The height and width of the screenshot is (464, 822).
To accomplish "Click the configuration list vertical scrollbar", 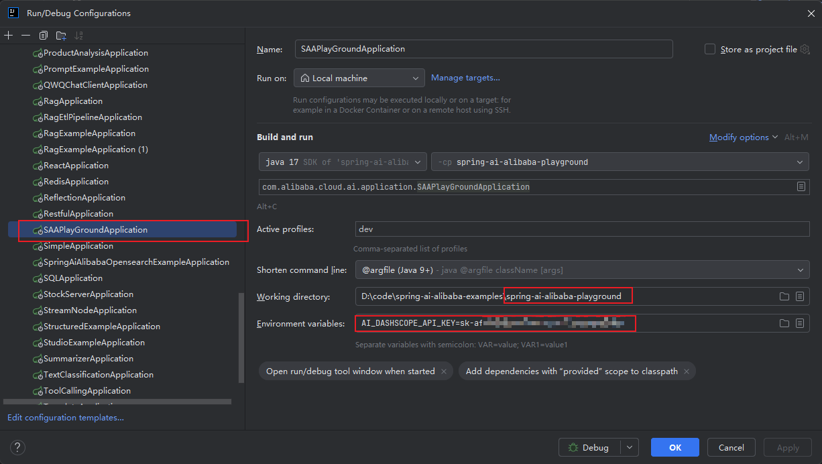I will coord(241,338).
